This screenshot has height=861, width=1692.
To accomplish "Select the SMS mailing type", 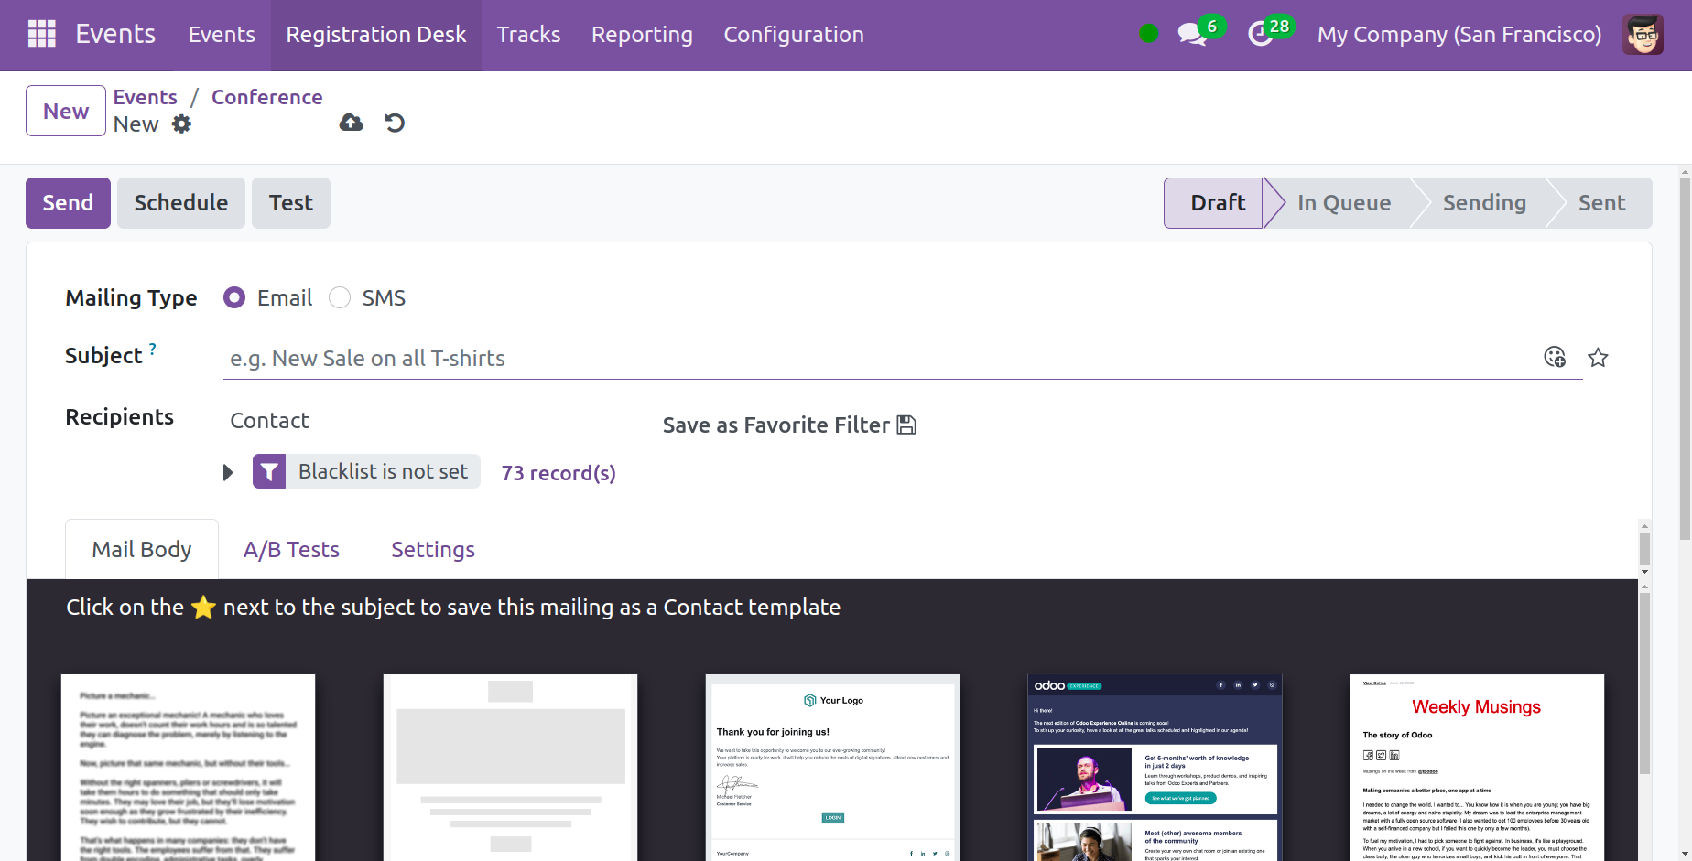I will (x=340, y=297).
